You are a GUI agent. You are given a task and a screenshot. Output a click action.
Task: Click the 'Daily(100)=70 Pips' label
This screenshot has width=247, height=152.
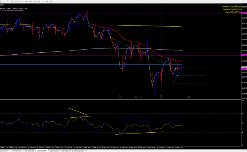(233, 12)
